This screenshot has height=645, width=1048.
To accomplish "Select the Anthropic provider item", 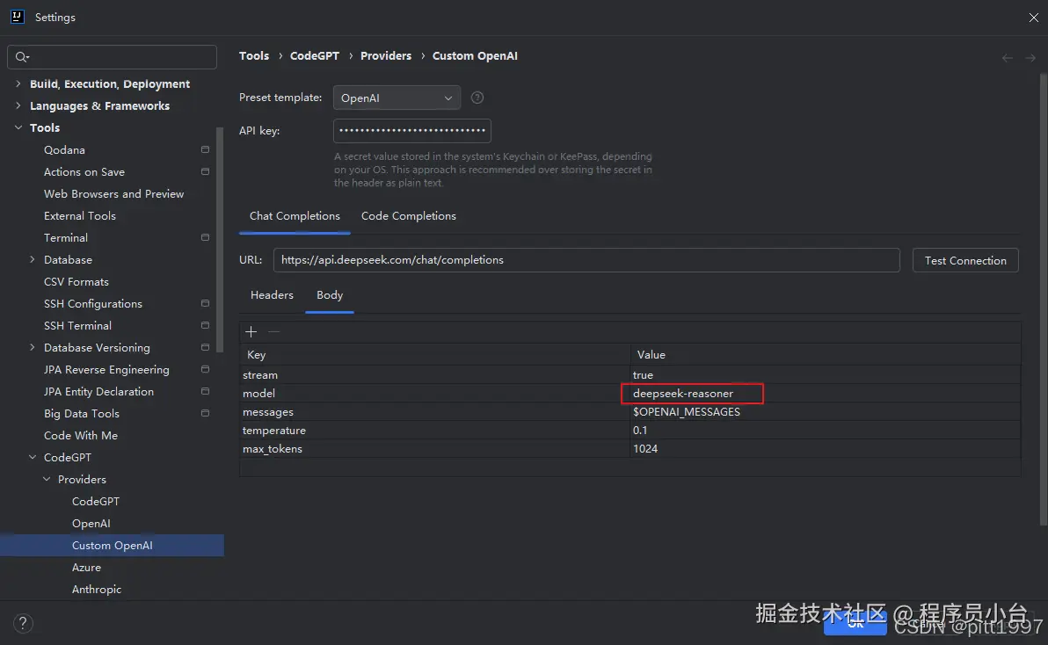I will pos(96,590).
